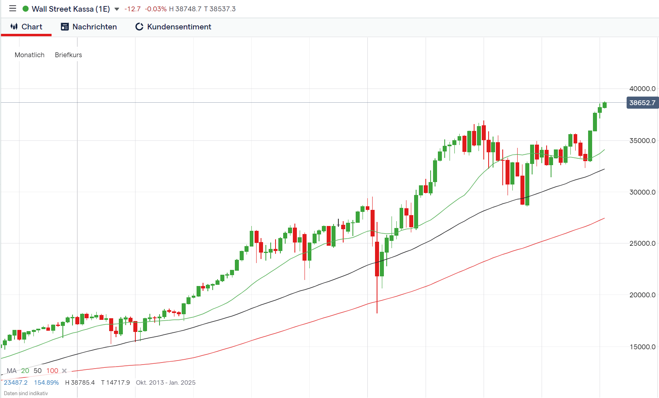This screenshot has width=659, height=398.
Task: Click the Nachrichten news icon
Action: point(64,27)
